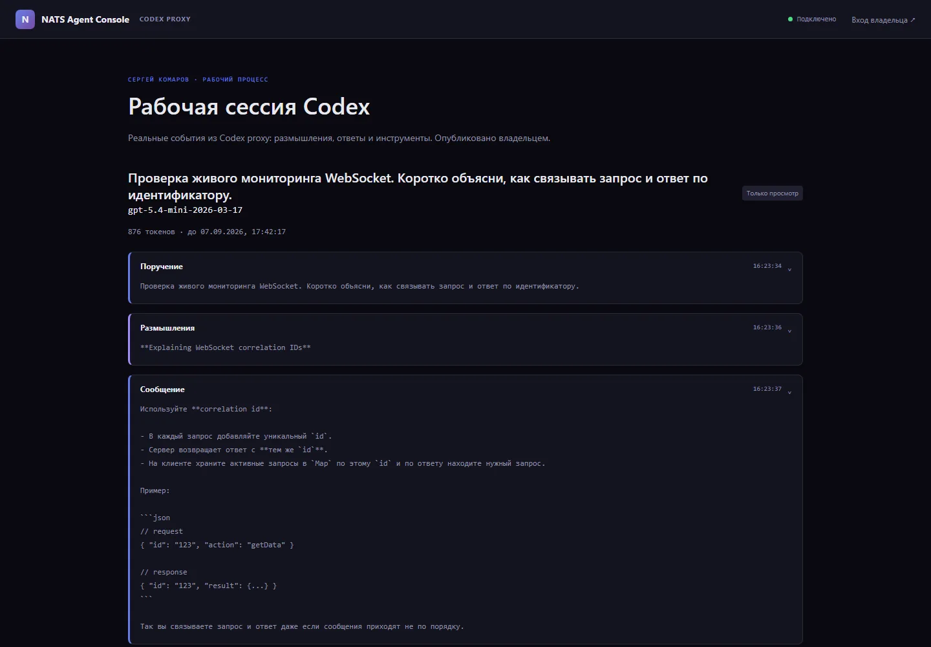Click the // request comment line
The image size is (931, 647).
tap(162, 531)
